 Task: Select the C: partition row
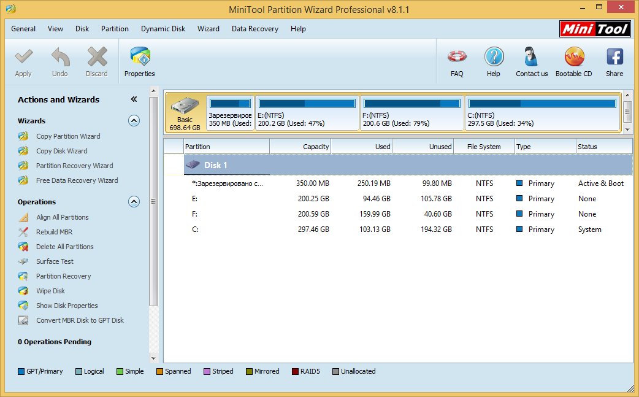click(x=398, y=229)
